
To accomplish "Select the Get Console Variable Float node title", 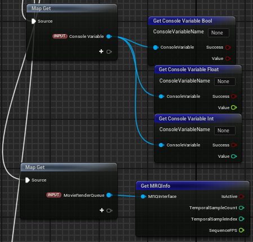I will point(189,70).
